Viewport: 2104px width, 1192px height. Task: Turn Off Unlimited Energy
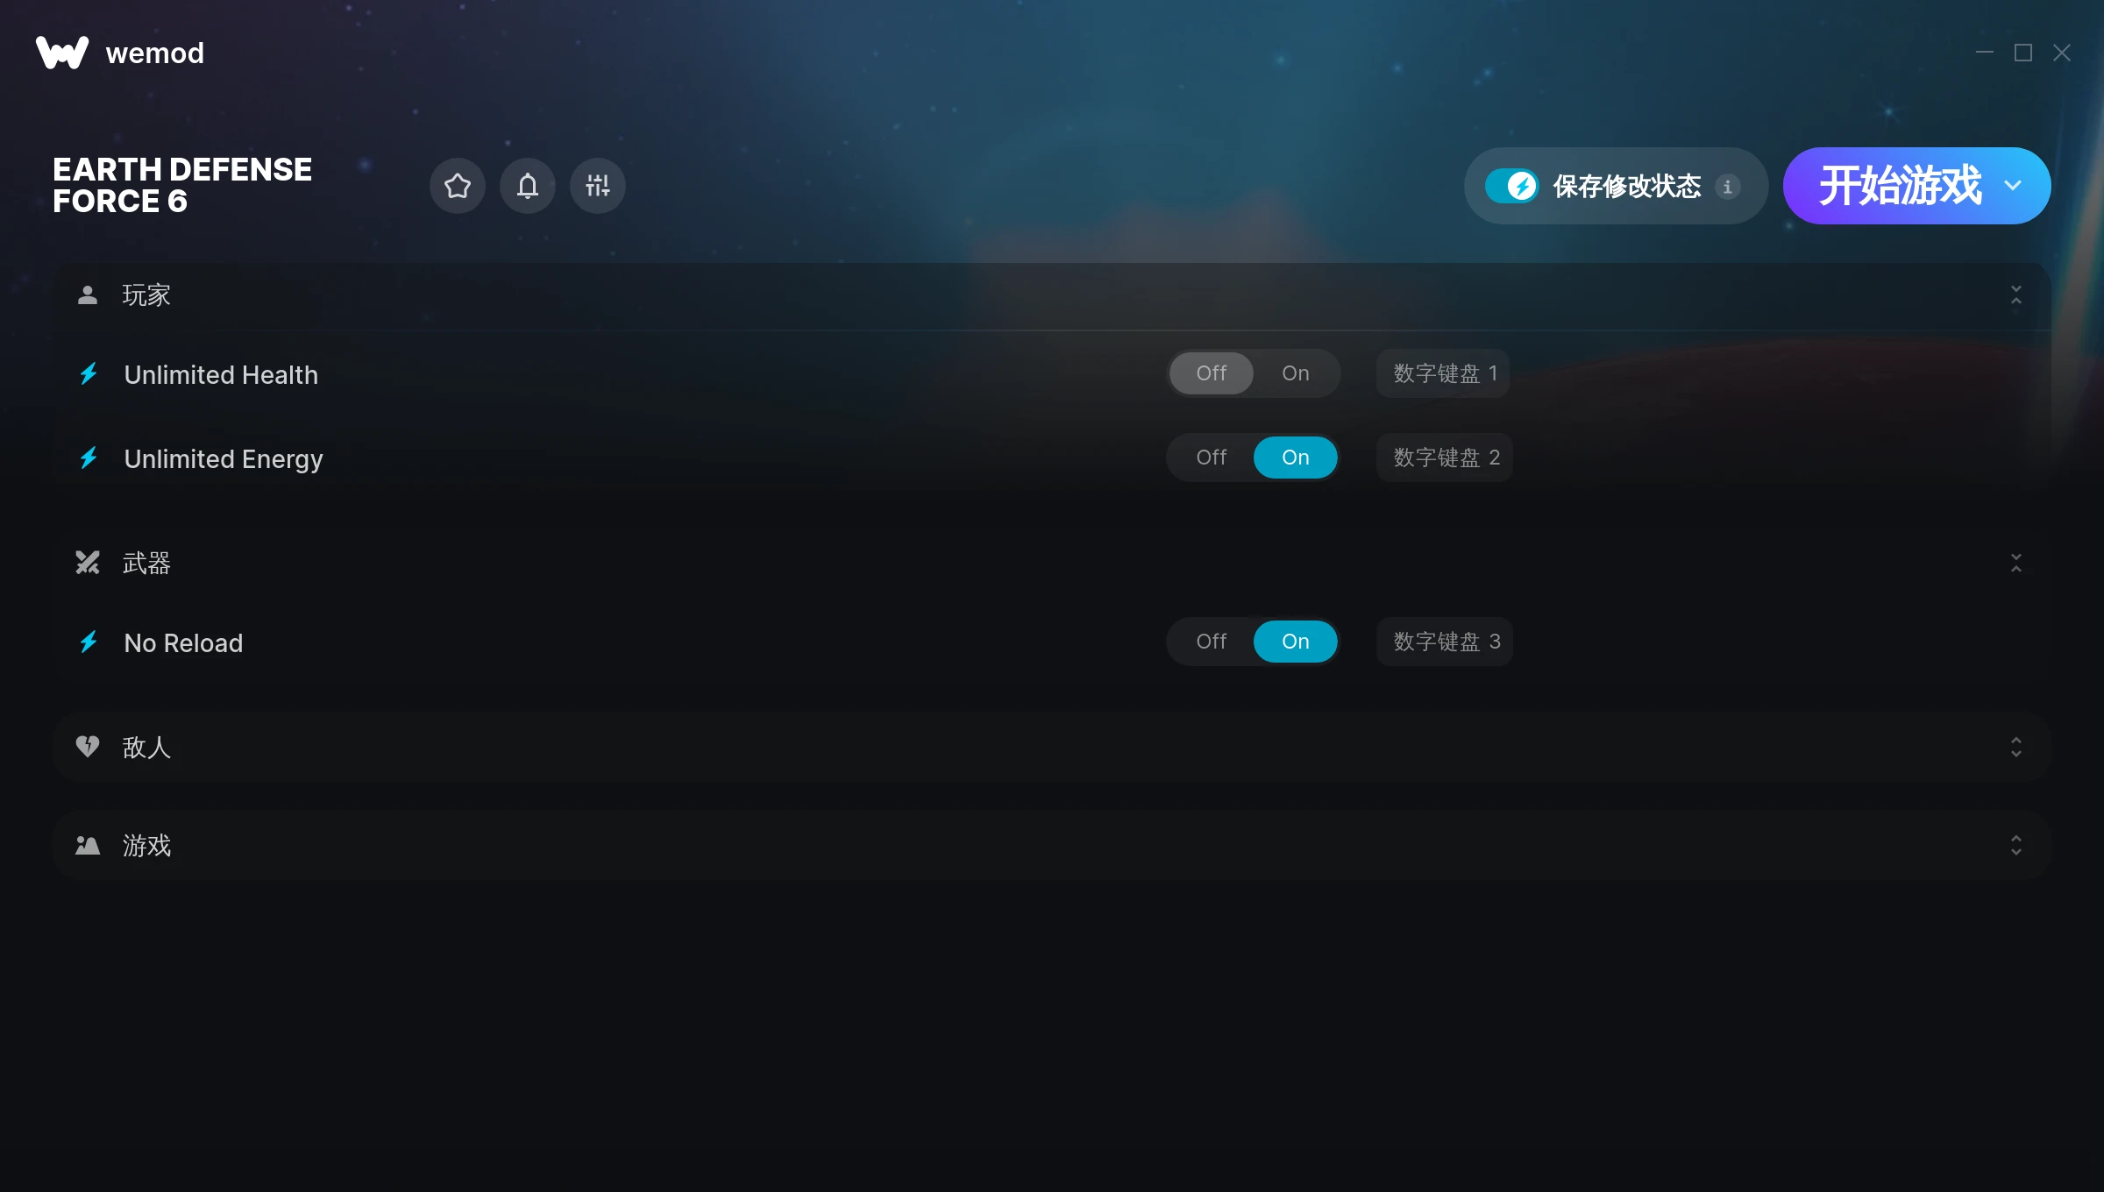(x=1212, y=458)
